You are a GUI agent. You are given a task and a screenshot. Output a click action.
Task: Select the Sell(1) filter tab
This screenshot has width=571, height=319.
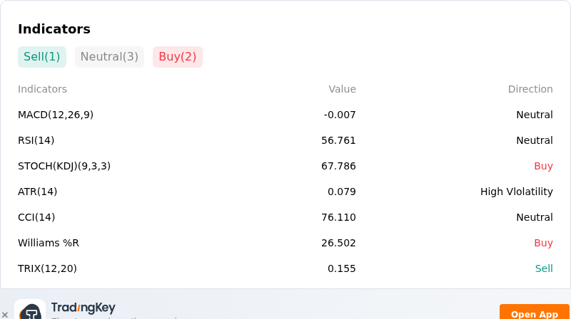(x=42, y=57)
